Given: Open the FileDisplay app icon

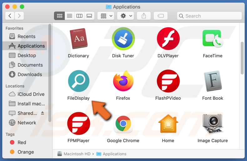Looking at the screenshot, I should (x=78, y=81).
